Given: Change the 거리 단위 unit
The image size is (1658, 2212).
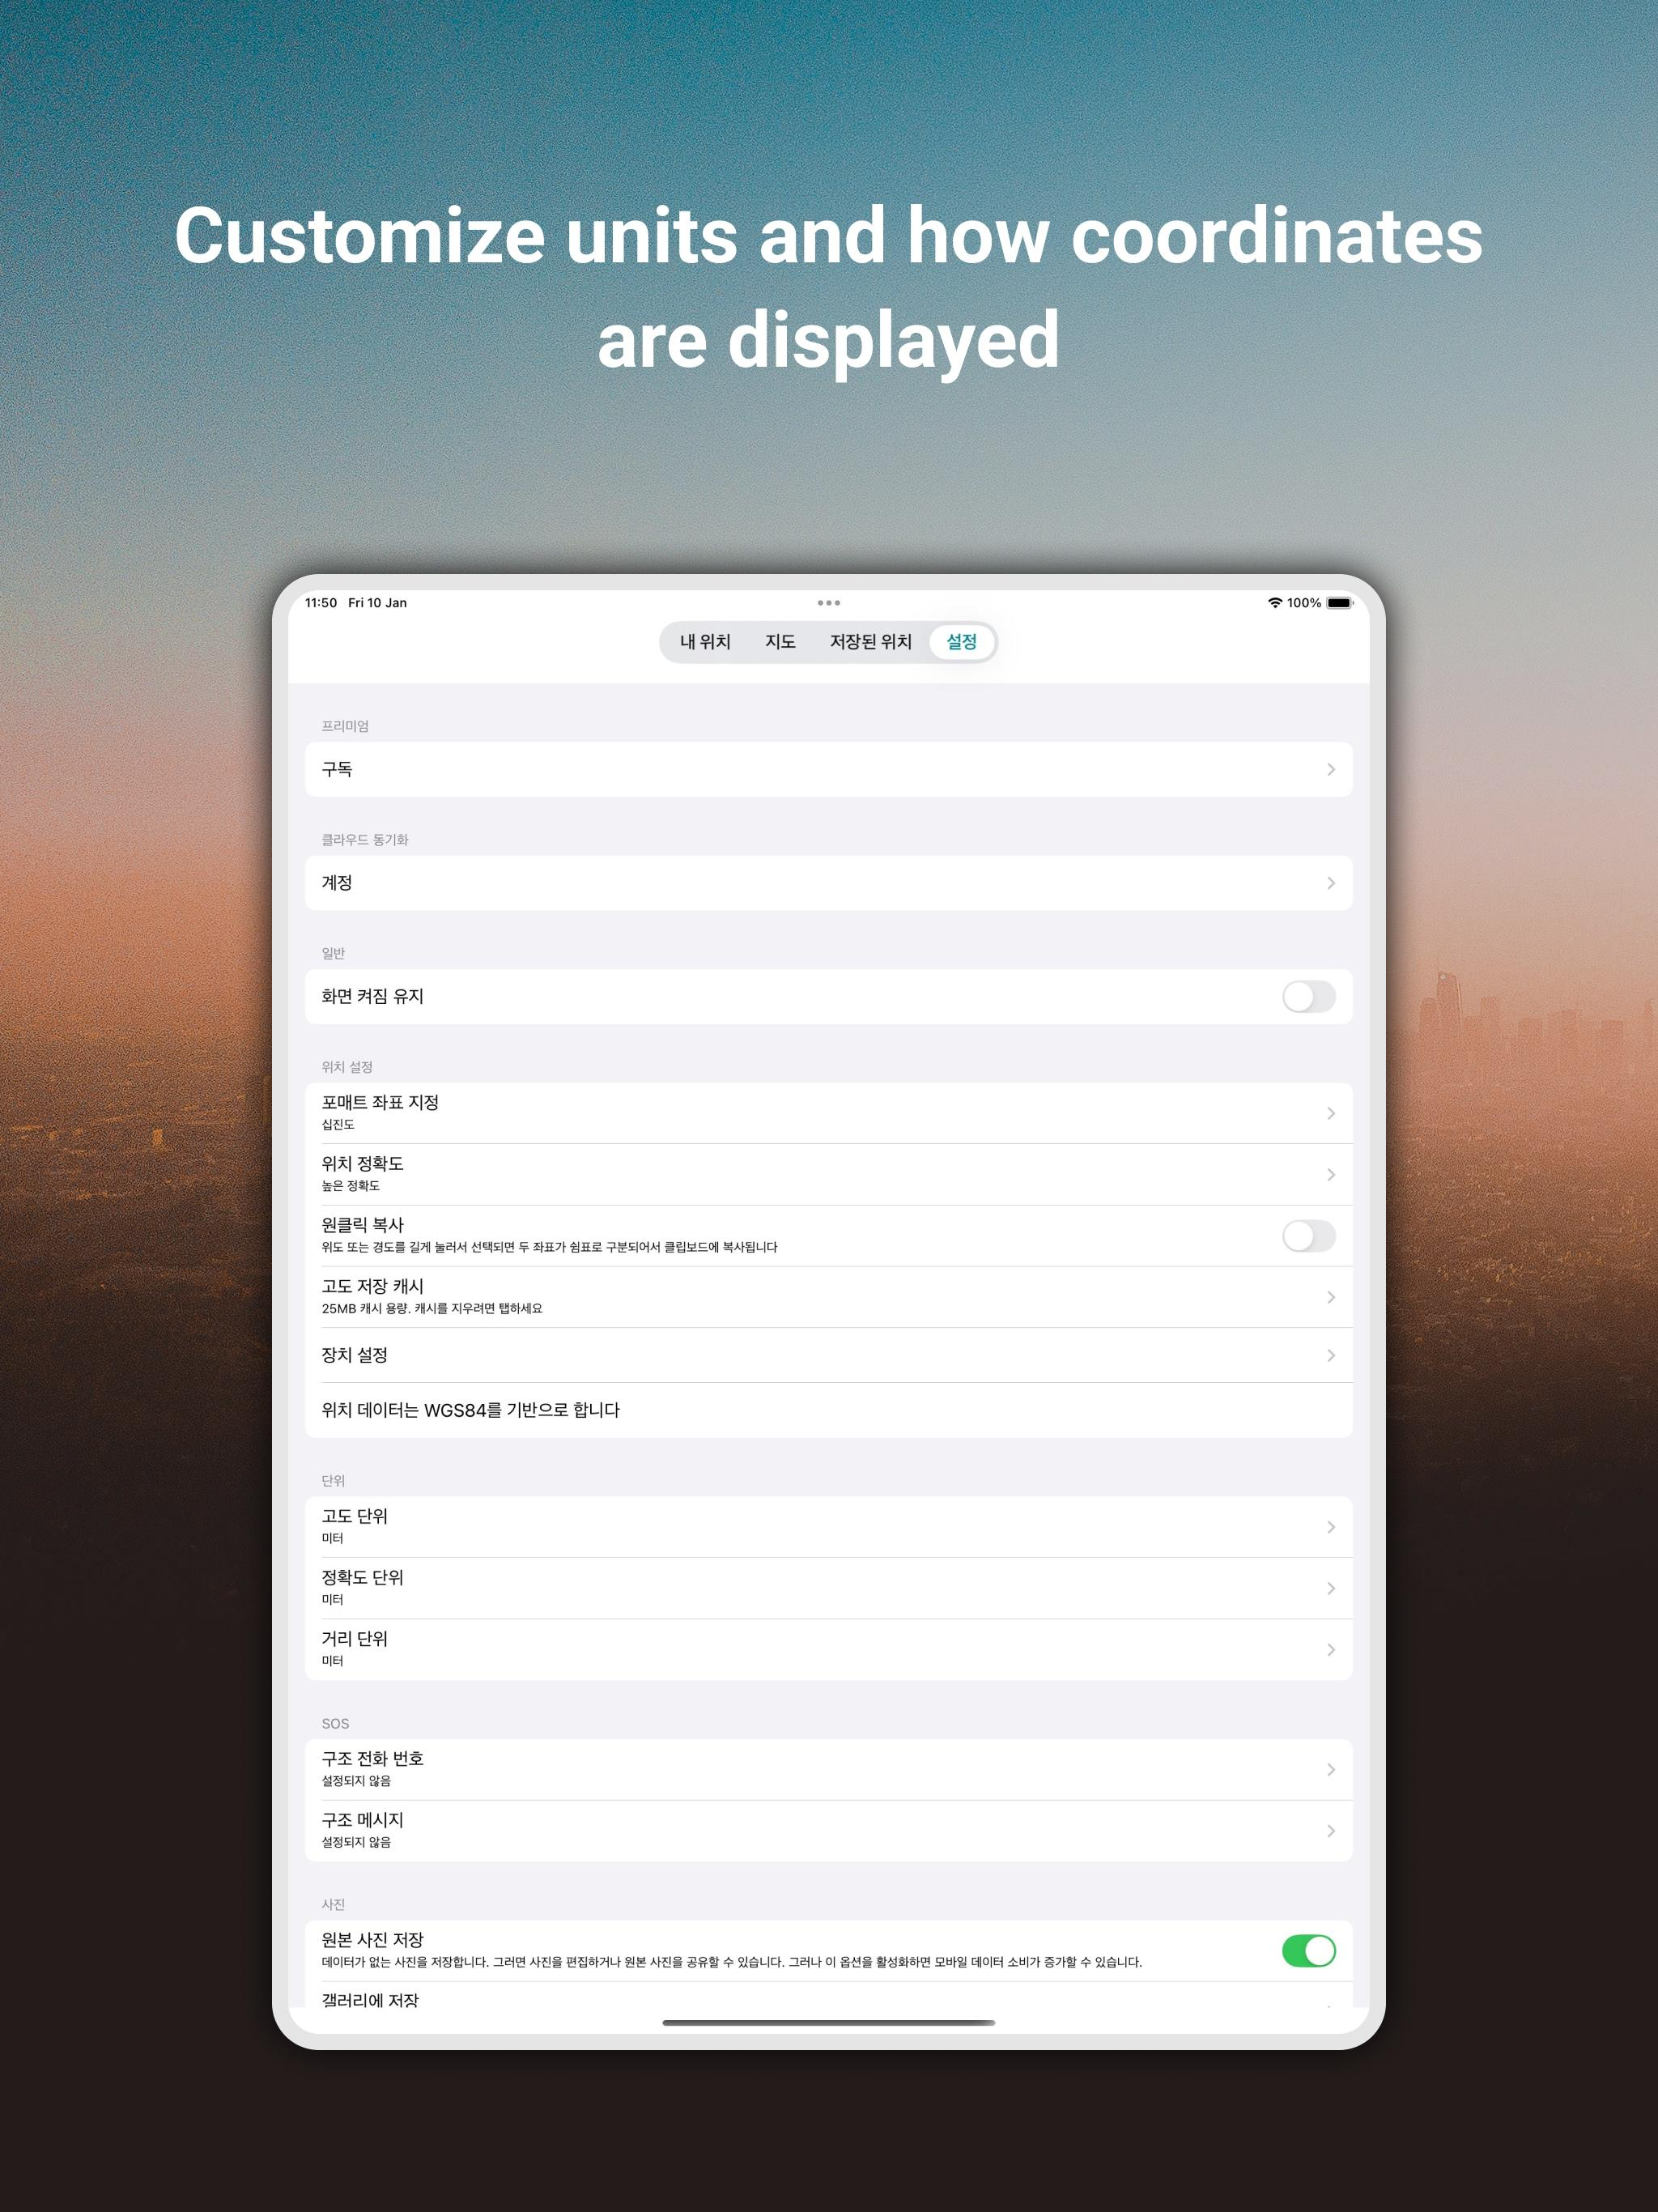Looking at the screenshot, I should pos(829,1649).
